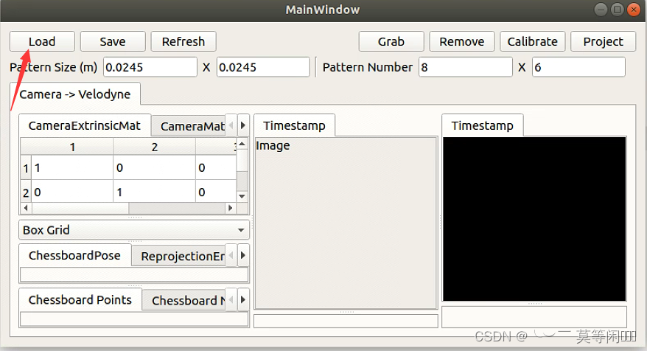This screenshot has width=647, height=351.
Task: Click the field below the Image panel
Action: pos(346,321)
